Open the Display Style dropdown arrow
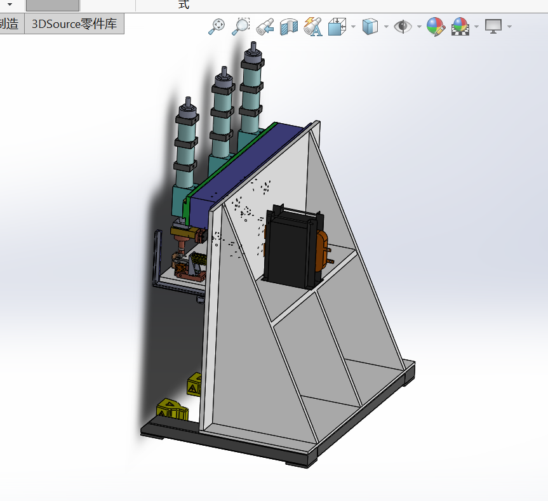Screen dimensions: 548x501 [386, 27]
